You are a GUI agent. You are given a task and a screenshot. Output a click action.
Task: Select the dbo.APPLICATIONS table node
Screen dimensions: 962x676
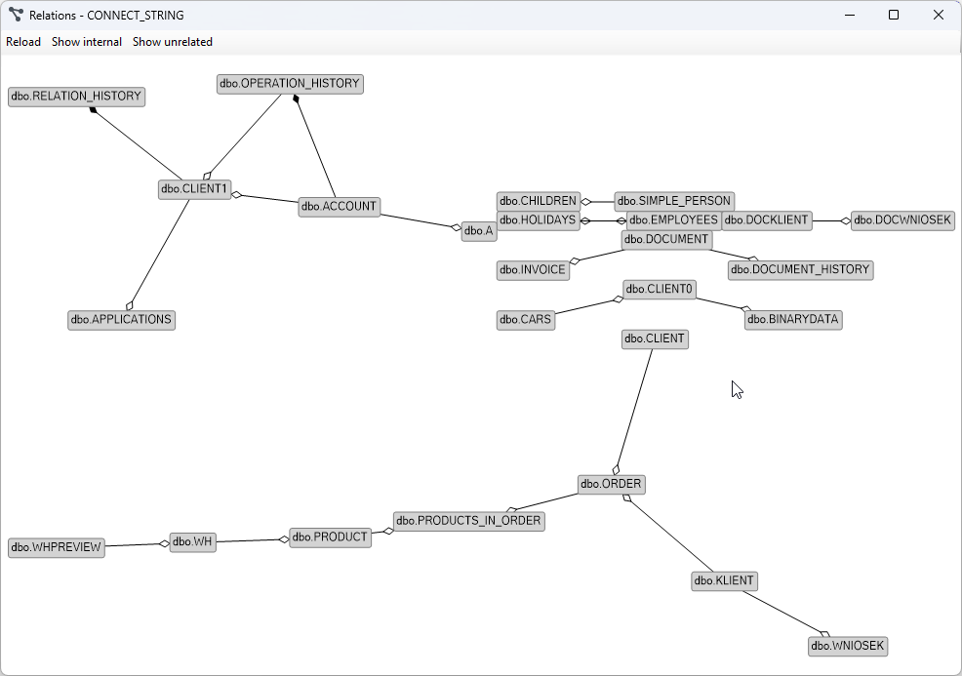coord(122,320)
